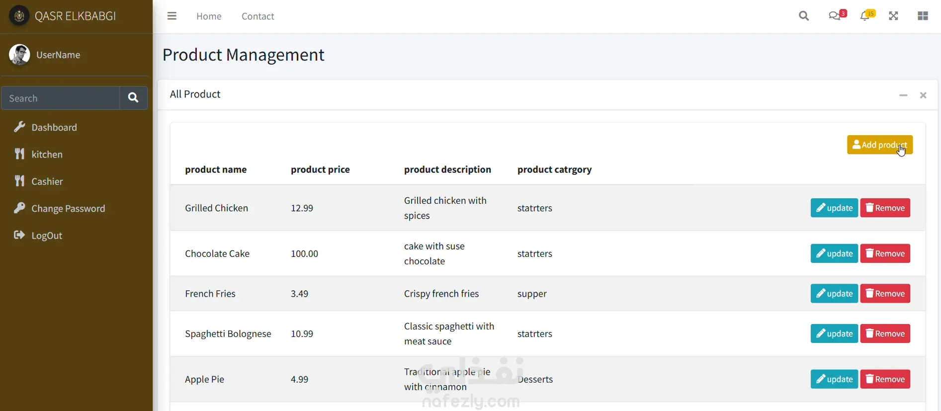
Task: Open the notifications bell icon
Action: [865, 16]
